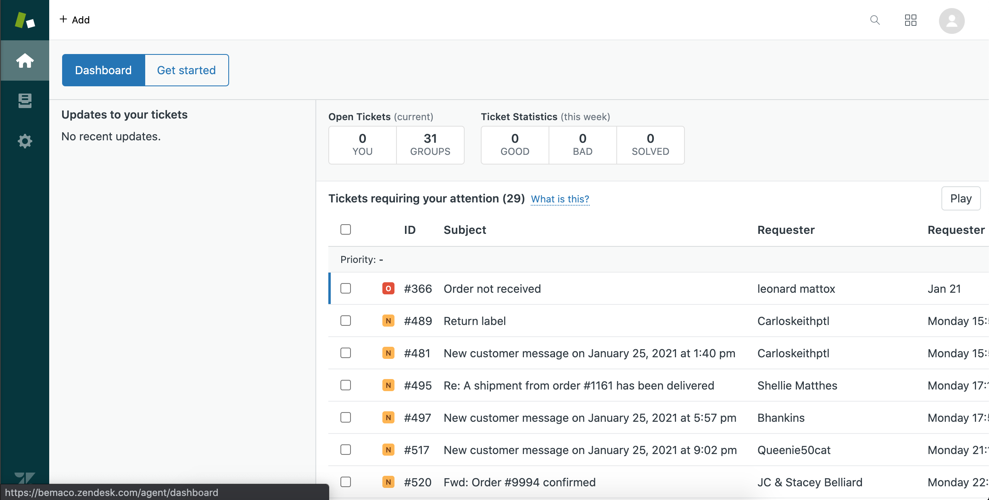Open the Views tickets sidebar icon

pyautogui.click(x=25, y=101)
